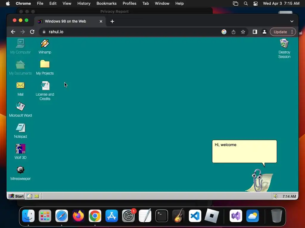Click the quick launch mail icon in taskbar
The width and height of the screenshot is (305, 228).
coord(37,196)
